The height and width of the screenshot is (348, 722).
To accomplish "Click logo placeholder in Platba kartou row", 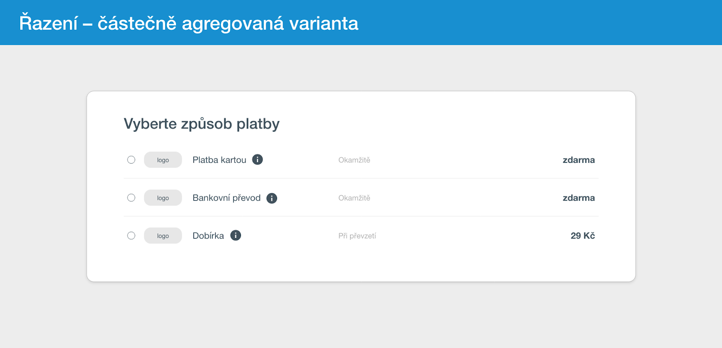I will point(163,160).
